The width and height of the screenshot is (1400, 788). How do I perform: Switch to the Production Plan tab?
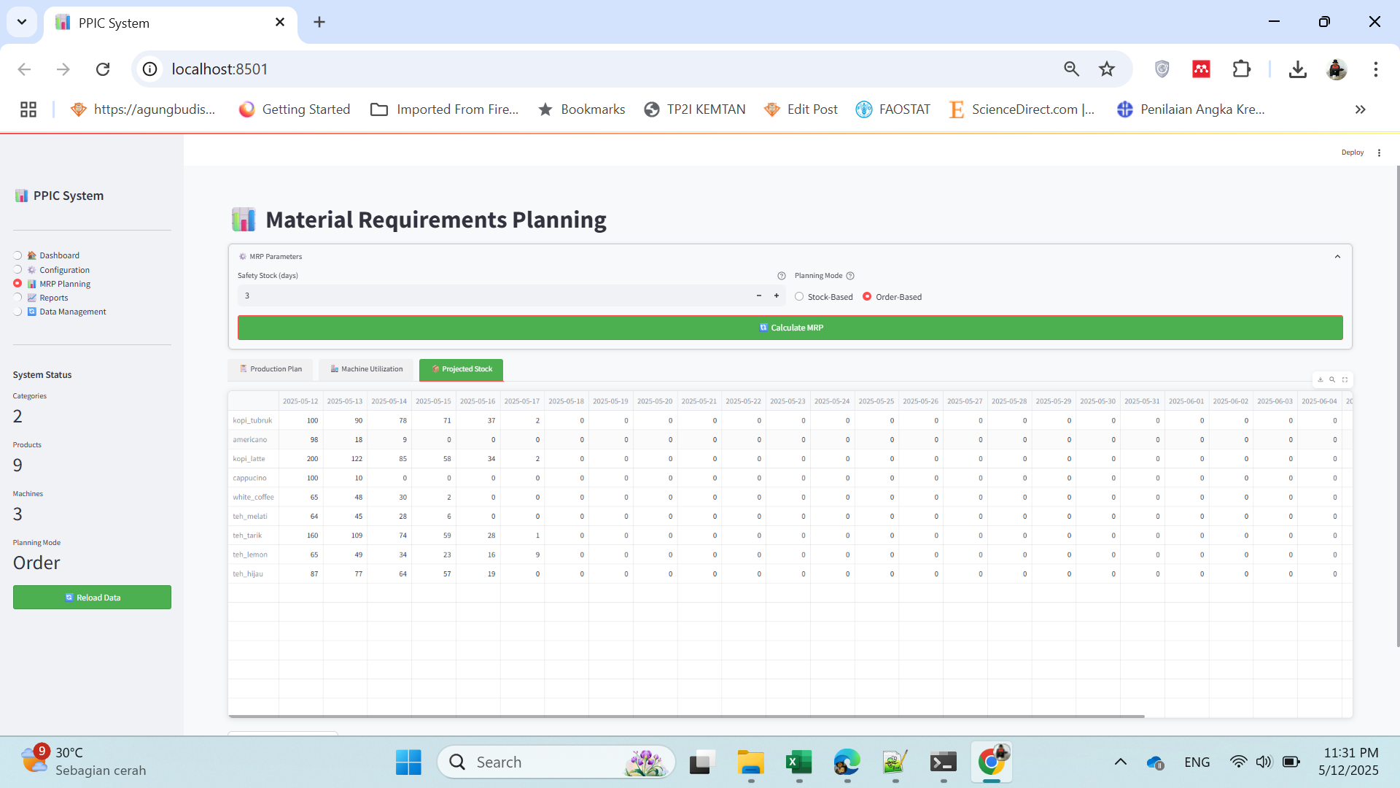point(271,369)
